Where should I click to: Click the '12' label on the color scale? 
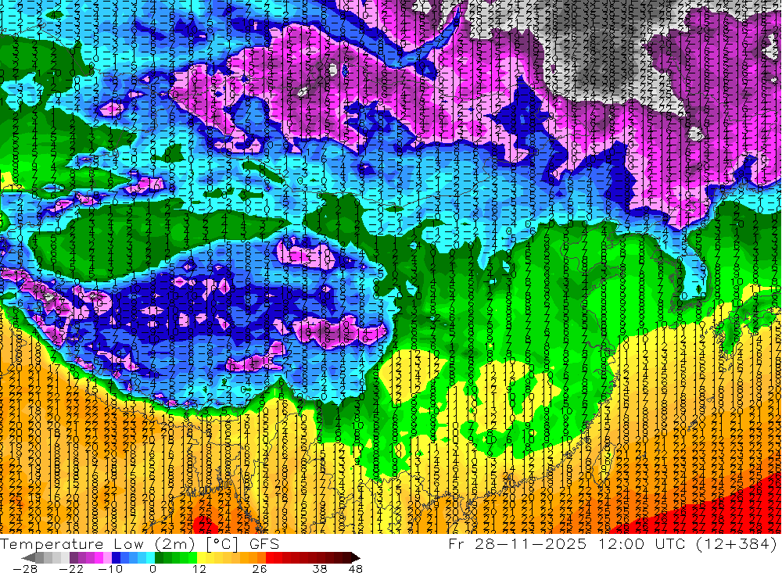(x=199, y=568)
